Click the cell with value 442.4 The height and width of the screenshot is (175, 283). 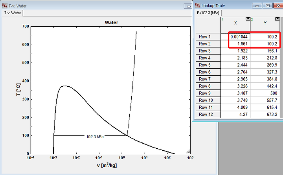(265, 86)
